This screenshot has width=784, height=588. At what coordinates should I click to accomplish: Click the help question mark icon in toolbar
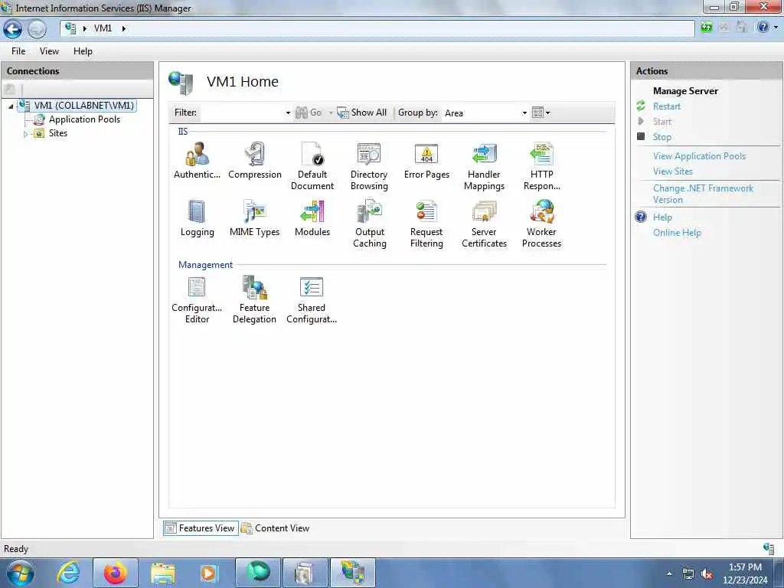coord(763,27)
